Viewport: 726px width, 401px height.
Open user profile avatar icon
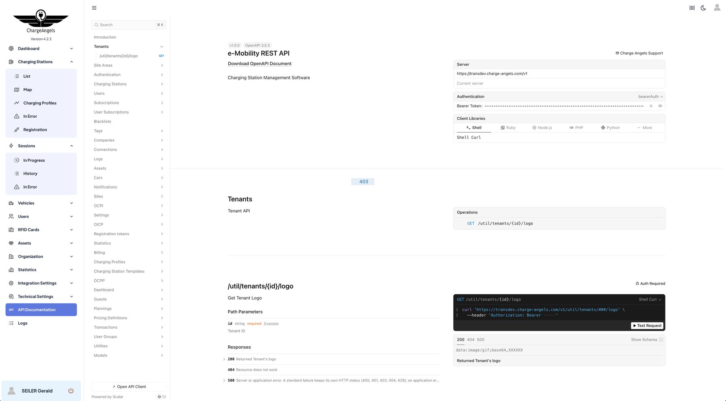tap(717, 8)
